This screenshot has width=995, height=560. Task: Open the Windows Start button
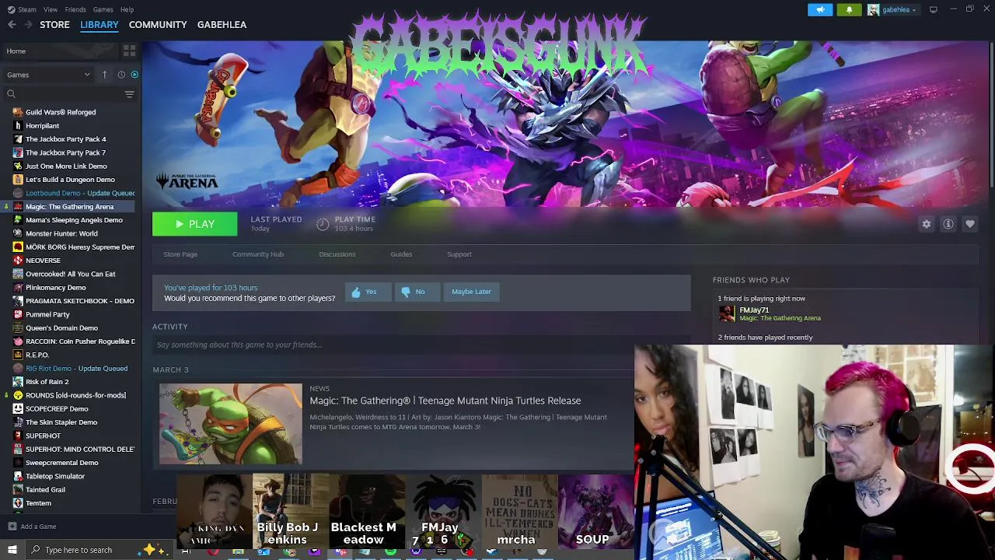[12, 550]
